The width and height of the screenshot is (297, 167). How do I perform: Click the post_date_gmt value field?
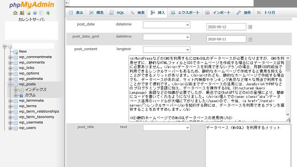tap(226, 39)
